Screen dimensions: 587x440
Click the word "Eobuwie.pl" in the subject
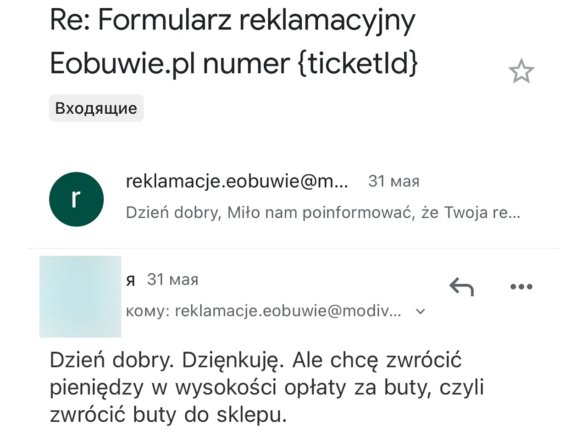[122, 63]
